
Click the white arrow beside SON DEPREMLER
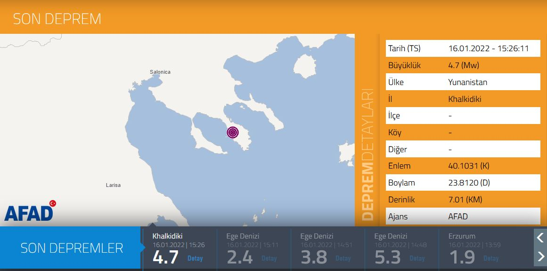click(x=143, y=248)
